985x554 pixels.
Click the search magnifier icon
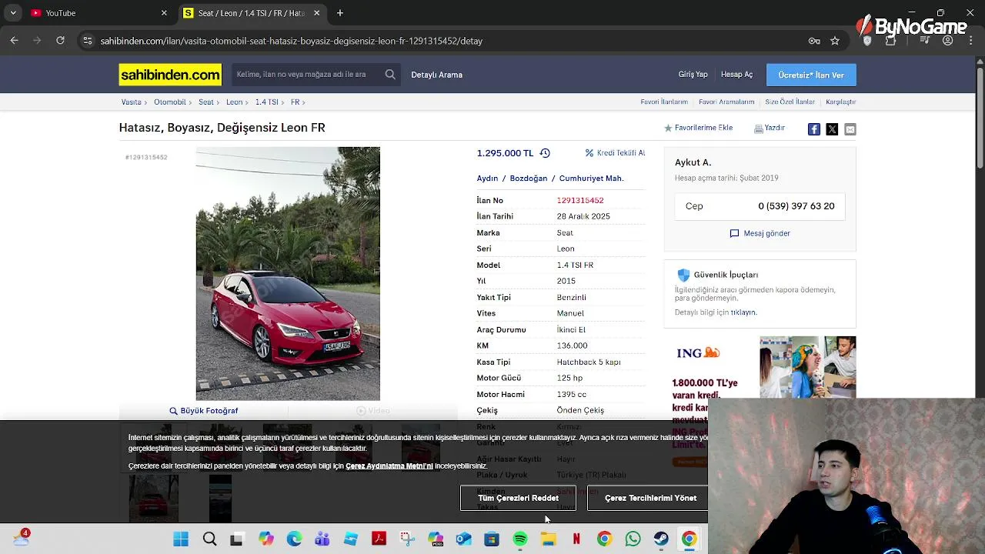(390, 75)
